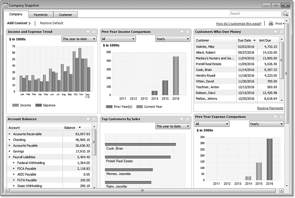
Task: Open Prev Year Income Comparison panel options arrow
Action: tap(182, 32)
